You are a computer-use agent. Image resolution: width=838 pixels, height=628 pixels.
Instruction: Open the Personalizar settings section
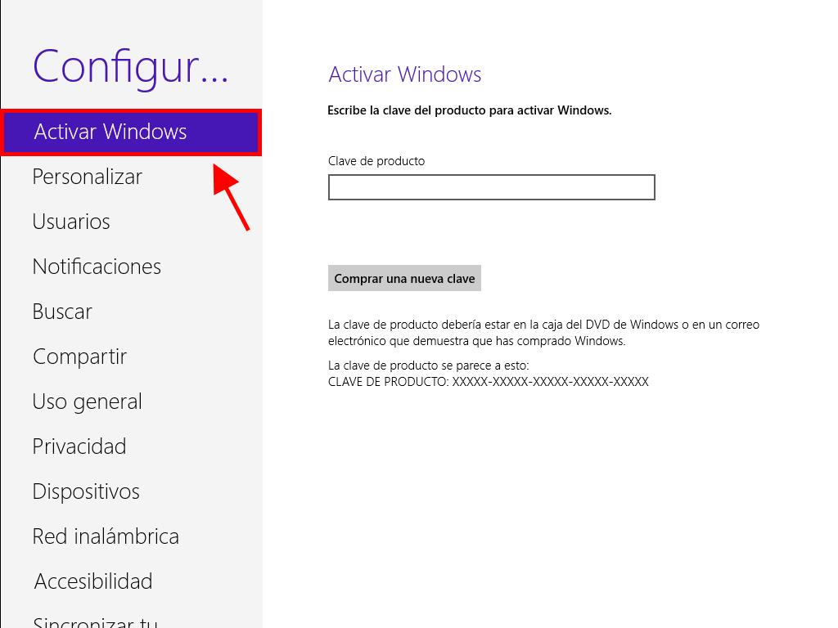pos(87,177)
